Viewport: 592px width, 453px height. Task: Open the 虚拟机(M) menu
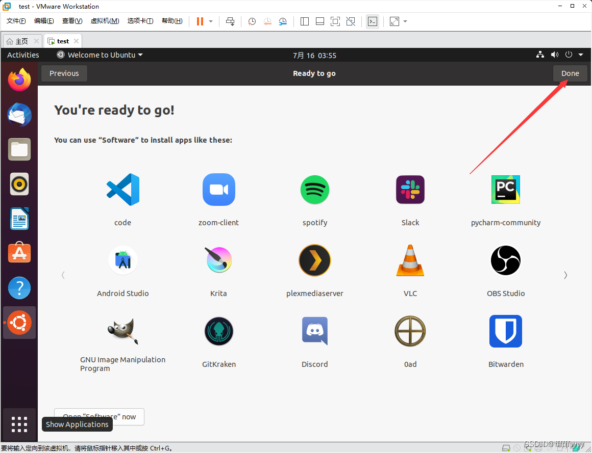[105, 21]
